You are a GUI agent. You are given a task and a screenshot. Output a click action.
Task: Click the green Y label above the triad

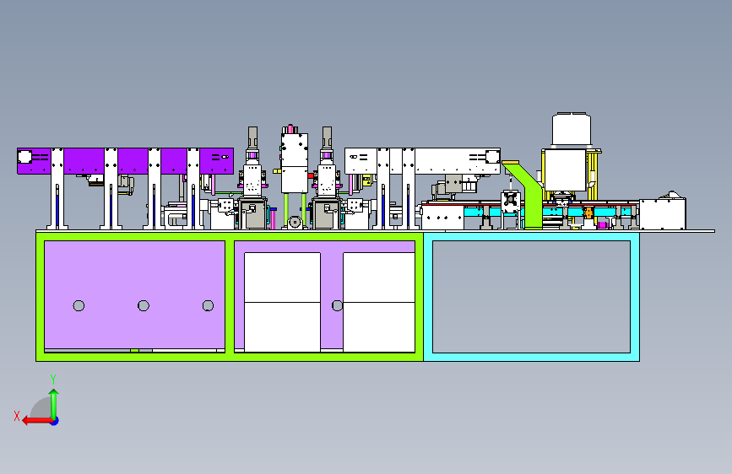coord(53,380)
